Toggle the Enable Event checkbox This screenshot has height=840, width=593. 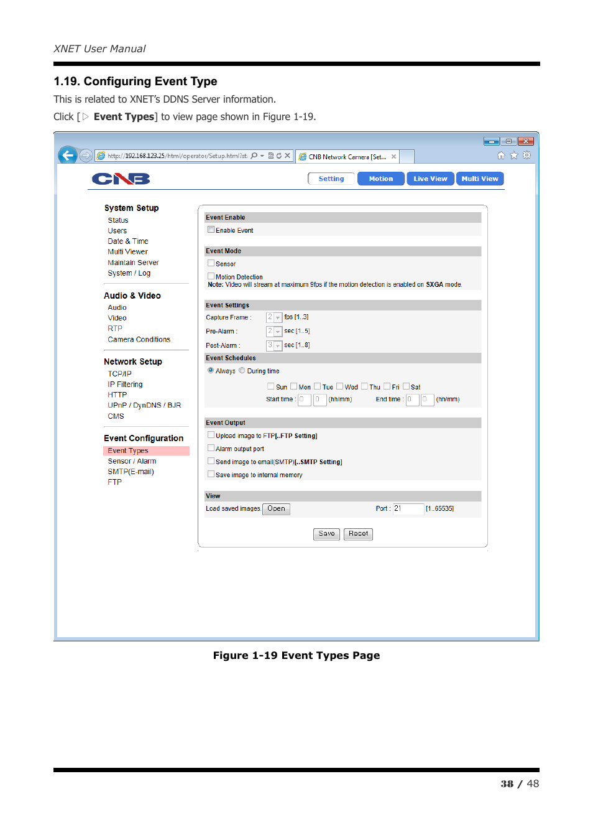211,230
